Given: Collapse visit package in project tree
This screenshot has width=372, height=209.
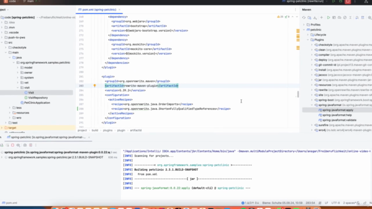Looking at the screenshot, I should coord(18,88).
